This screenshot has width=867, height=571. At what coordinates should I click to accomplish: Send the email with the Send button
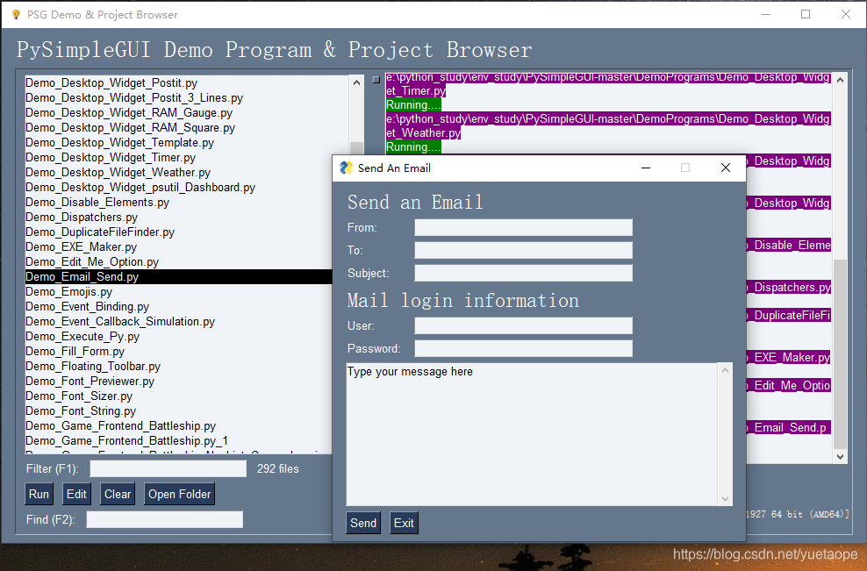(x=363, y=523)
